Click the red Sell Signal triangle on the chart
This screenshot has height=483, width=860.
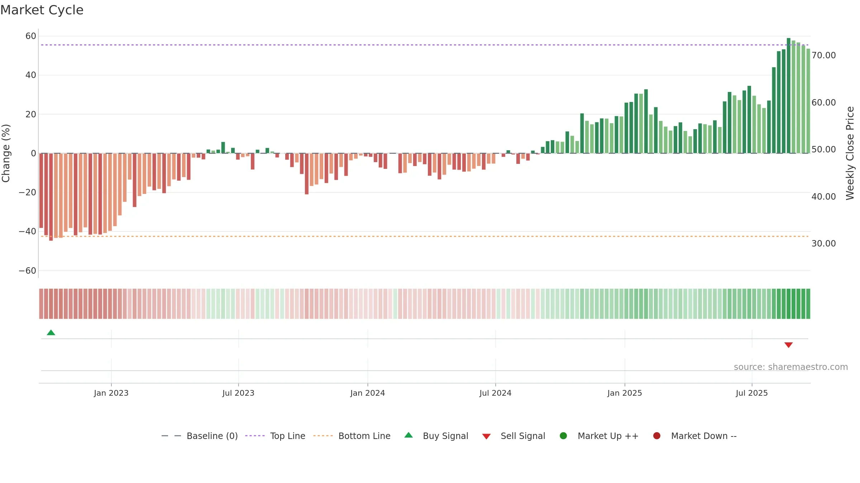tap(788, 345)
